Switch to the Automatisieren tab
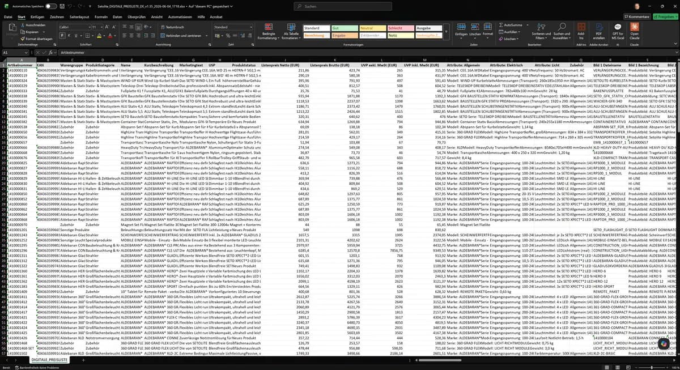 tap(180, 17)
